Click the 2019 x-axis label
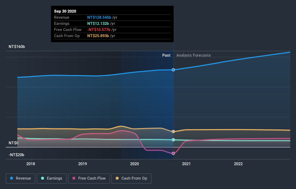Screen dimensions: 296x189 click(x=83, y=164)
